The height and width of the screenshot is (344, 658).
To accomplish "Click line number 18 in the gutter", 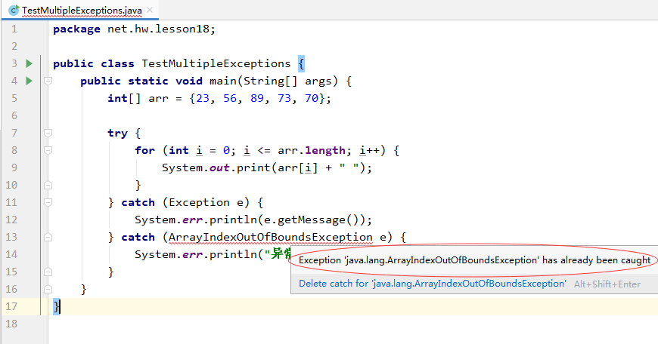I will coord(11,324).
